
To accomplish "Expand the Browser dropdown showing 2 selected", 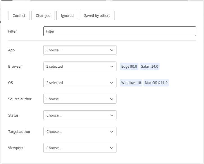I will [80, 67].
